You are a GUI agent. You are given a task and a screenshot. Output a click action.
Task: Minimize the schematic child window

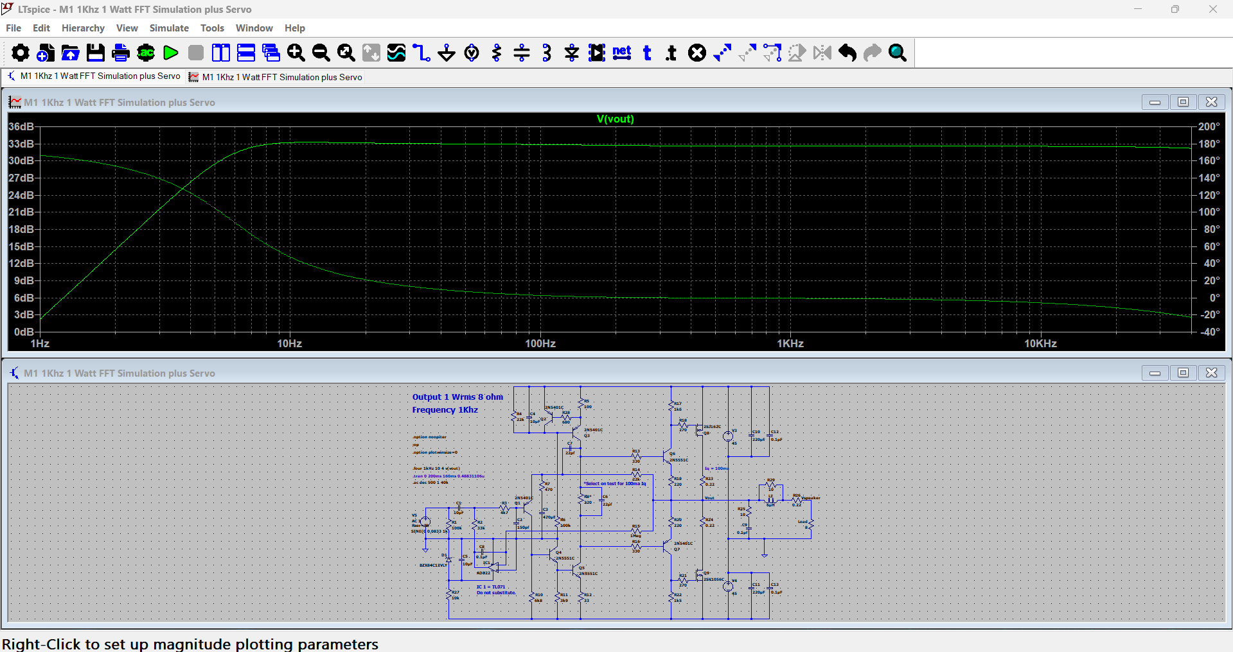(x=1155, y=373)
